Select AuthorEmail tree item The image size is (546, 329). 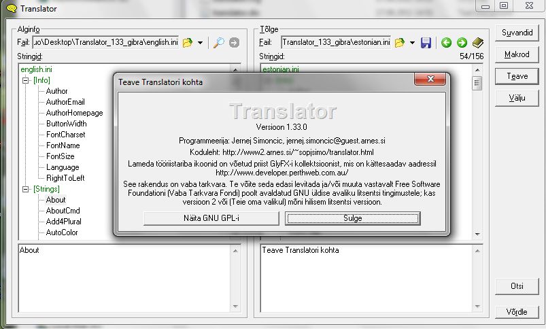pyautogui.click(x=65, y=102)
